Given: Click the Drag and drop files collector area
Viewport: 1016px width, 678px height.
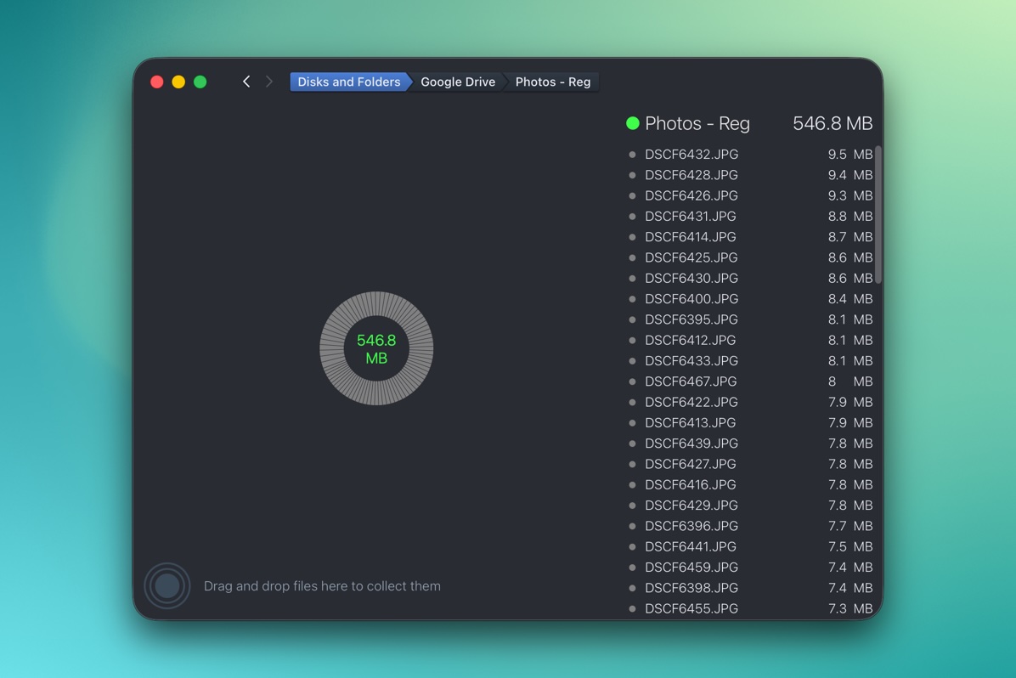Looking at the screenshot, I should [322, 585].
